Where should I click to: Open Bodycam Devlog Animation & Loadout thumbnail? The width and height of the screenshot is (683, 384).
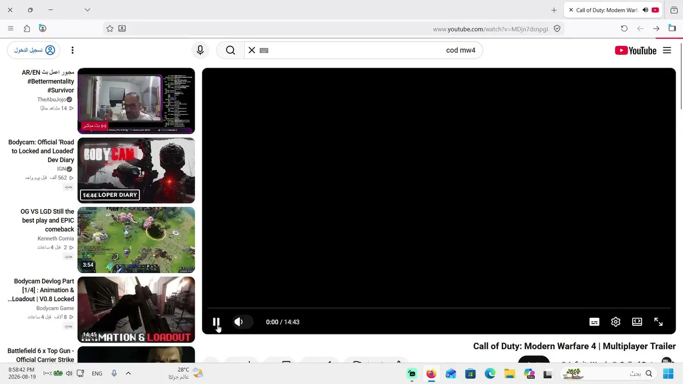pos(136,309)
